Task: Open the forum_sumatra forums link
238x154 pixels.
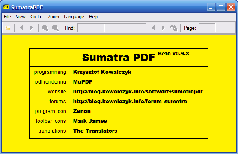Action: tap(130, 102)
